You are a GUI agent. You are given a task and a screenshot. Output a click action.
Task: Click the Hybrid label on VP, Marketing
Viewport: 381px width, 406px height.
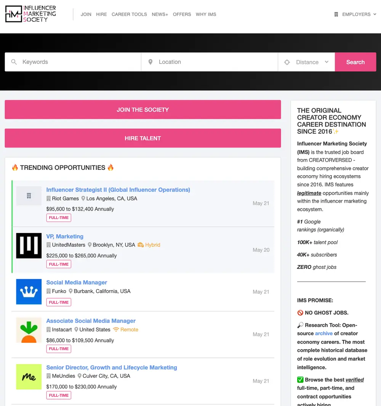152,245
